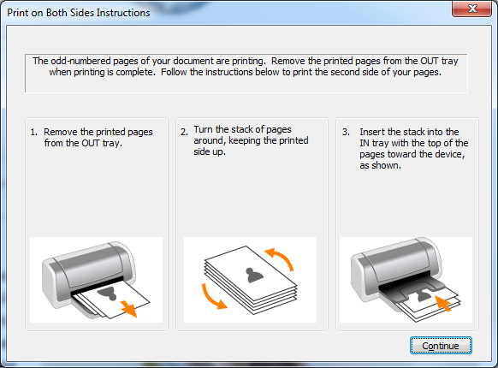Click the step number "3." label

[346, 132]
